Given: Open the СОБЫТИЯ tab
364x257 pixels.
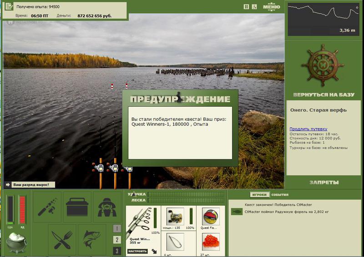Looking at the screenshot, I should (x=280, y=195).
